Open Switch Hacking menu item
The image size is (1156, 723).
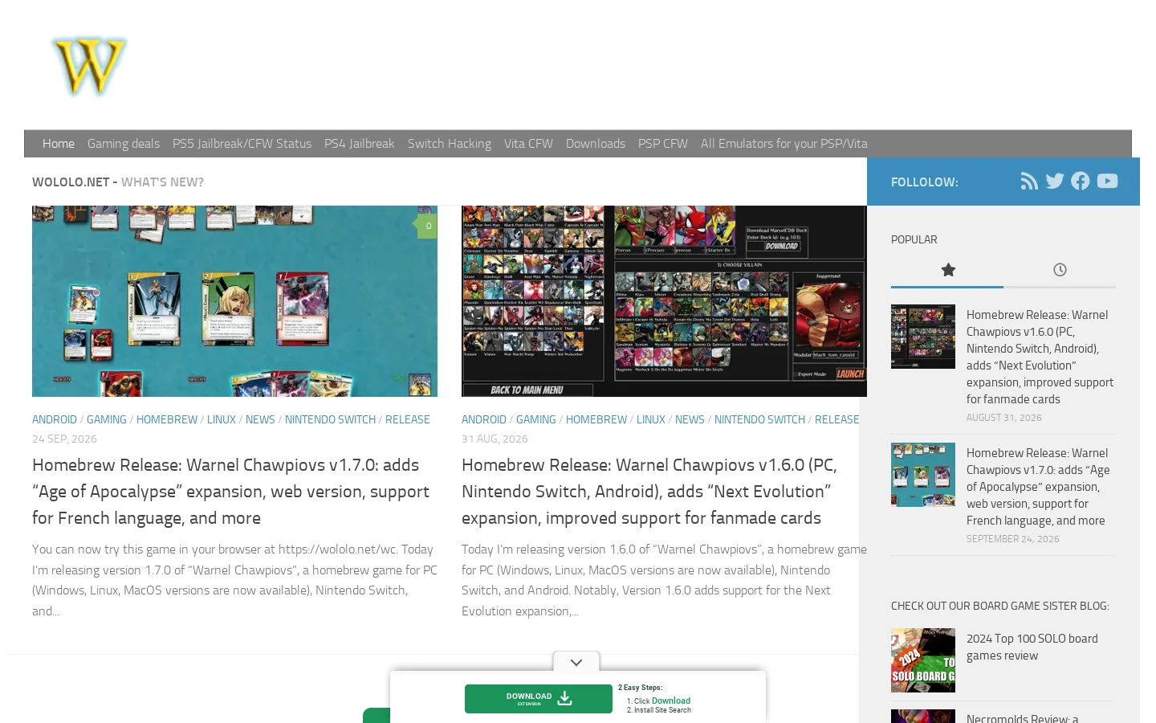click(450, 144)
